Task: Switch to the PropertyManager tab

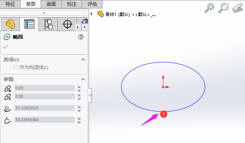Action: click(29, 24)
